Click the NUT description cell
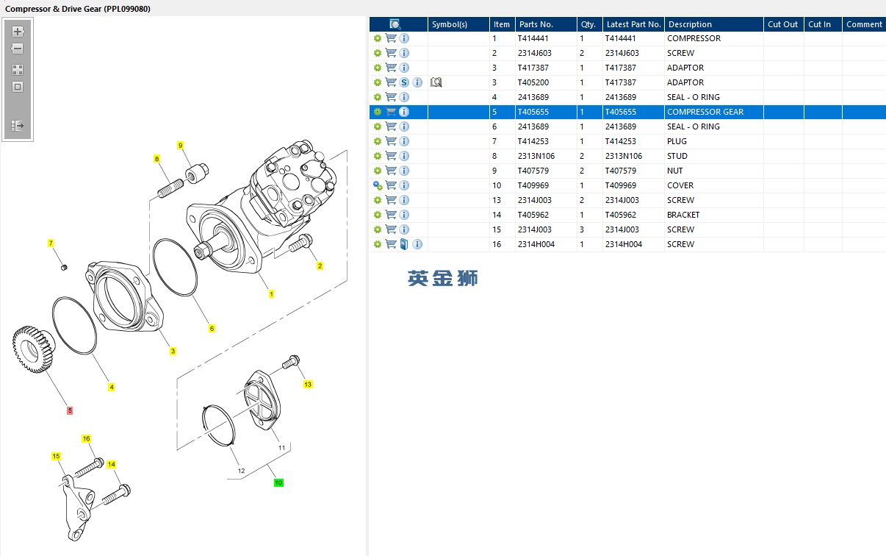This screenshot has height=556, width=886. pos(714,171)
